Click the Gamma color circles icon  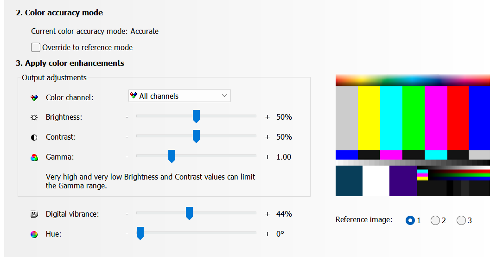point(34,157)
